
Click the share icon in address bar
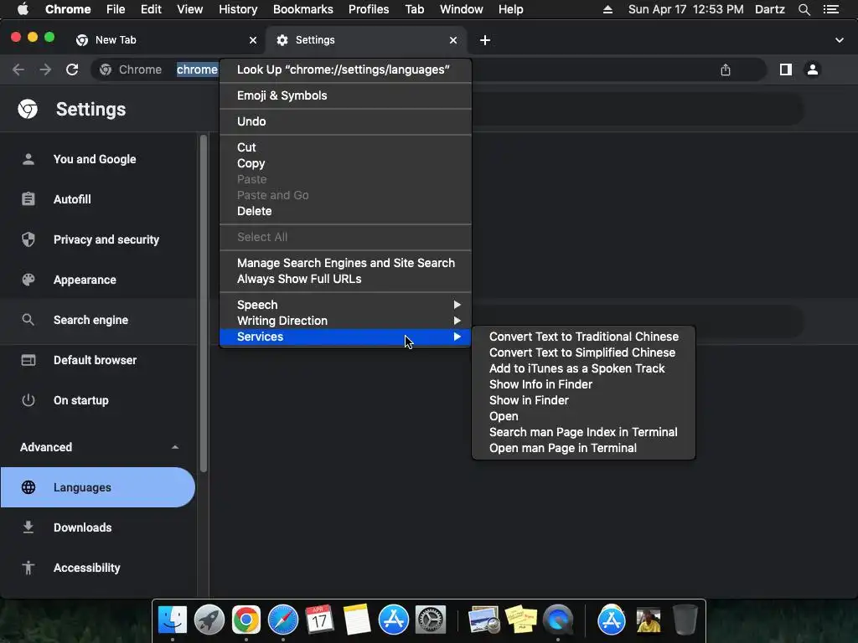(726, 69)
